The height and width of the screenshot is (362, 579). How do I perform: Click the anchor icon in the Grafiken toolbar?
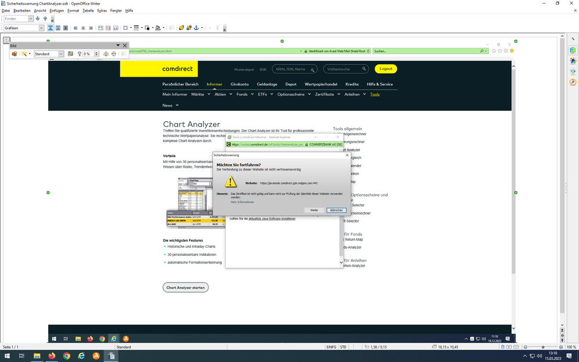click(196, 28)
